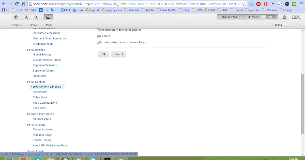Click the camera icon in the address bar
Image resolution: width=305 pixels, height=160 pixels.
(x=252, y=4)
